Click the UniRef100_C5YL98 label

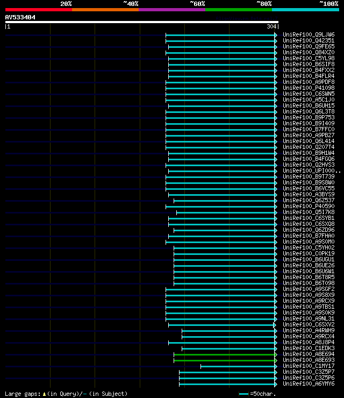pyautogui.click(x=309, y=58)
